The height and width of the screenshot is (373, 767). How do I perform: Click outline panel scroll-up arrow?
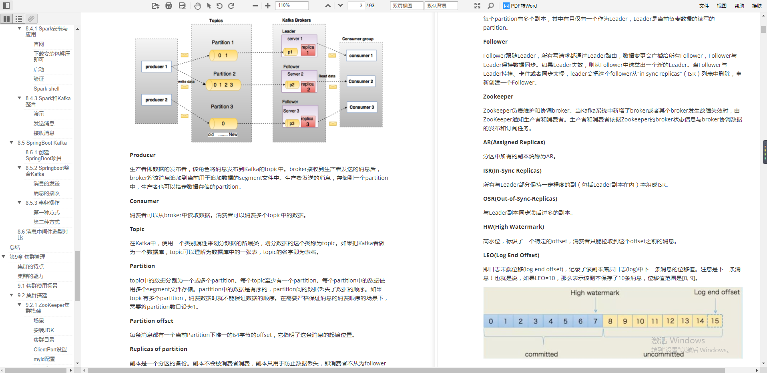(x=77, y=29)
